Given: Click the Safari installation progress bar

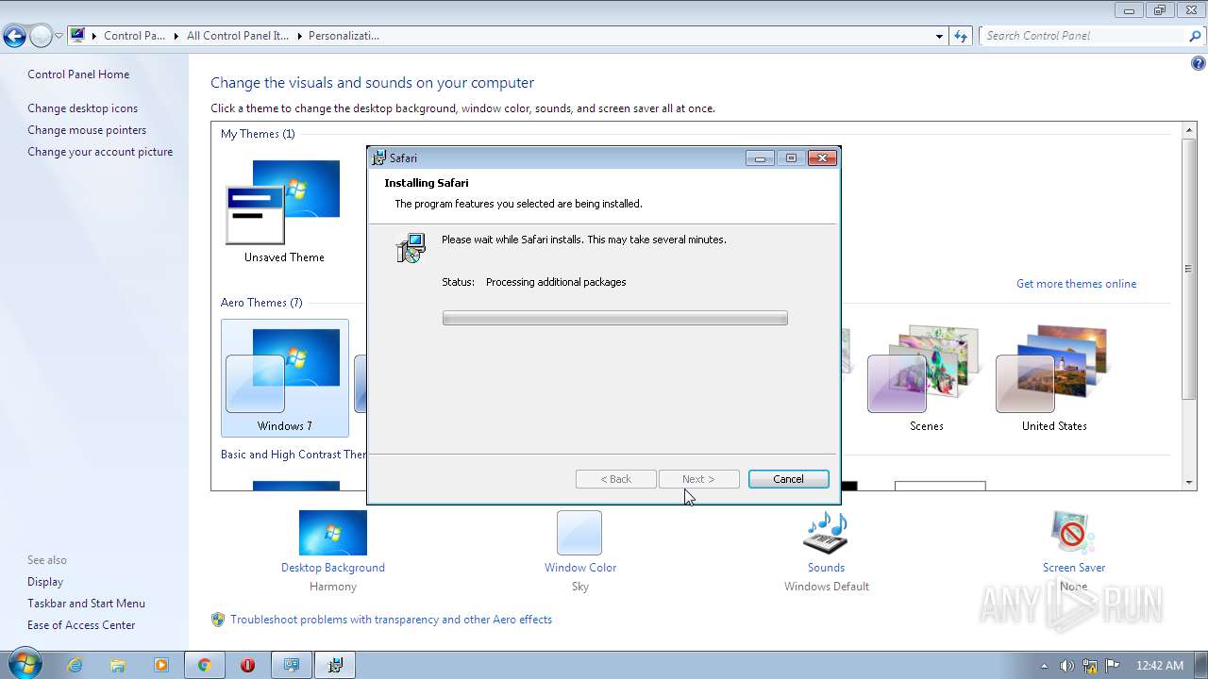Looking at the screenshot, I should [614, 319].
